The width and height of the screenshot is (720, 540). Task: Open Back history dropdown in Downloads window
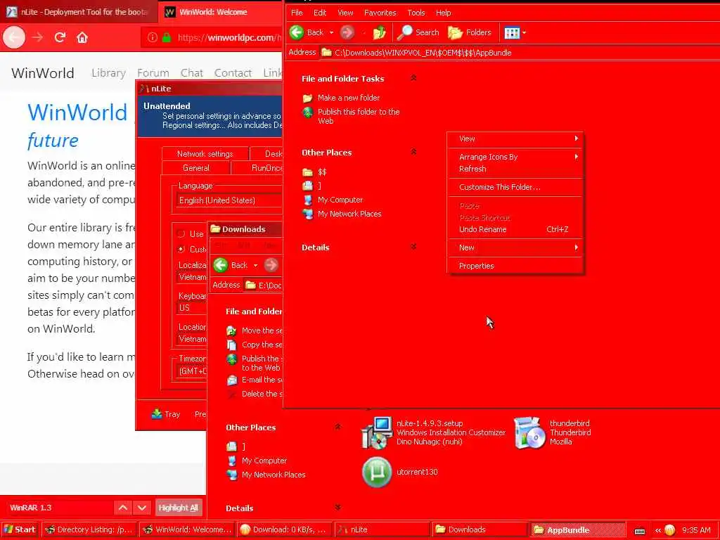(x=255, y=265)
